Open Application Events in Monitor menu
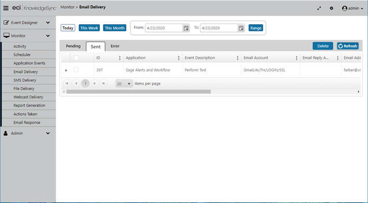The height and width of the screenshot is (203, 368). pos(29,63)
